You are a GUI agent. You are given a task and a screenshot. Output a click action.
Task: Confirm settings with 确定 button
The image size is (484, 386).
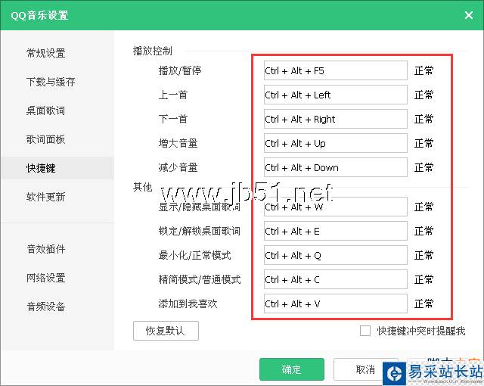point(292,369)
